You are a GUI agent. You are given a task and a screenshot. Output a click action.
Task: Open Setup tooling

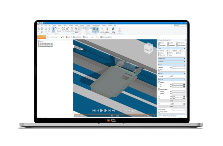click(113, 29)
